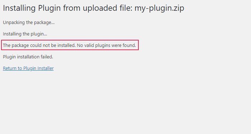Click the word 'found' ending the error message

click(129, 46)
